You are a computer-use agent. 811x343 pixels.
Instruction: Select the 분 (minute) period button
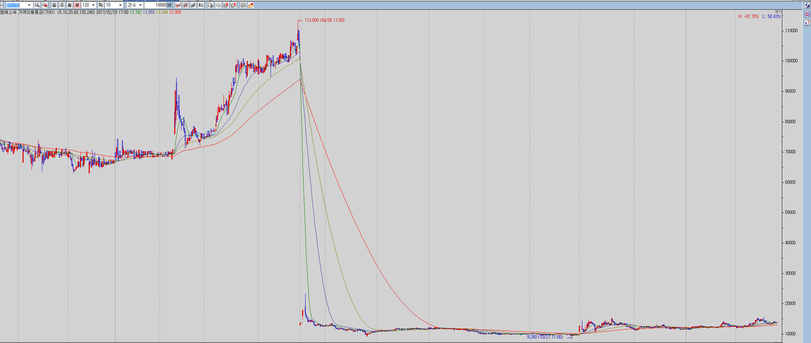point(77,5)
